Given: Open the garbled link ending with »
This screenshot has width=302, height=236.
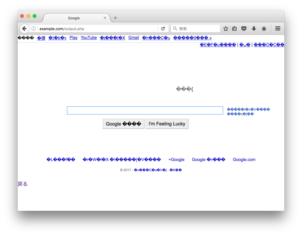Looking at the screenshot, I should pos(192,38).
